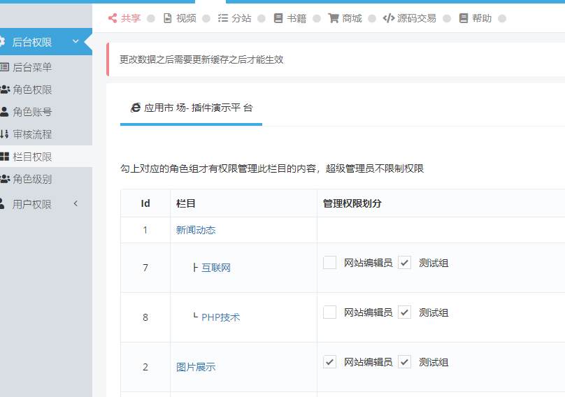
Task: Check 网站编辑员 for 互联网 row
Action: [x=330, y=263]
